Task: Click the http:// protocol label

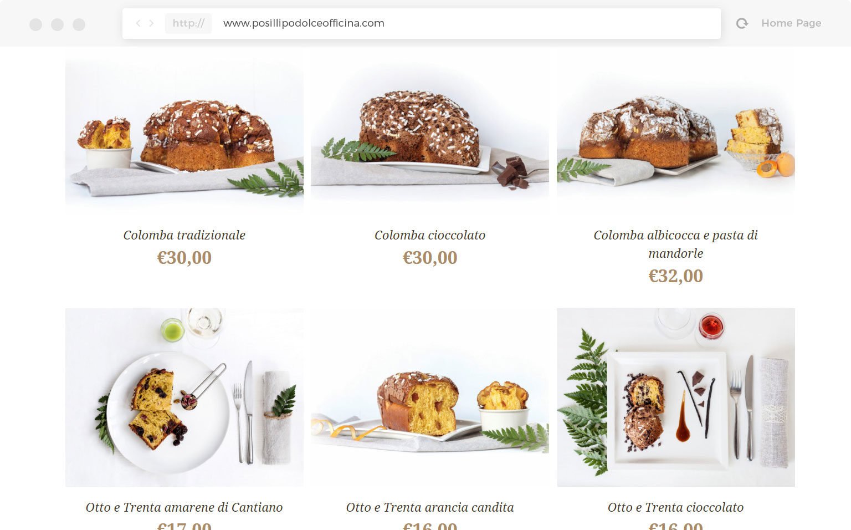Action: (x=188, y=23)
